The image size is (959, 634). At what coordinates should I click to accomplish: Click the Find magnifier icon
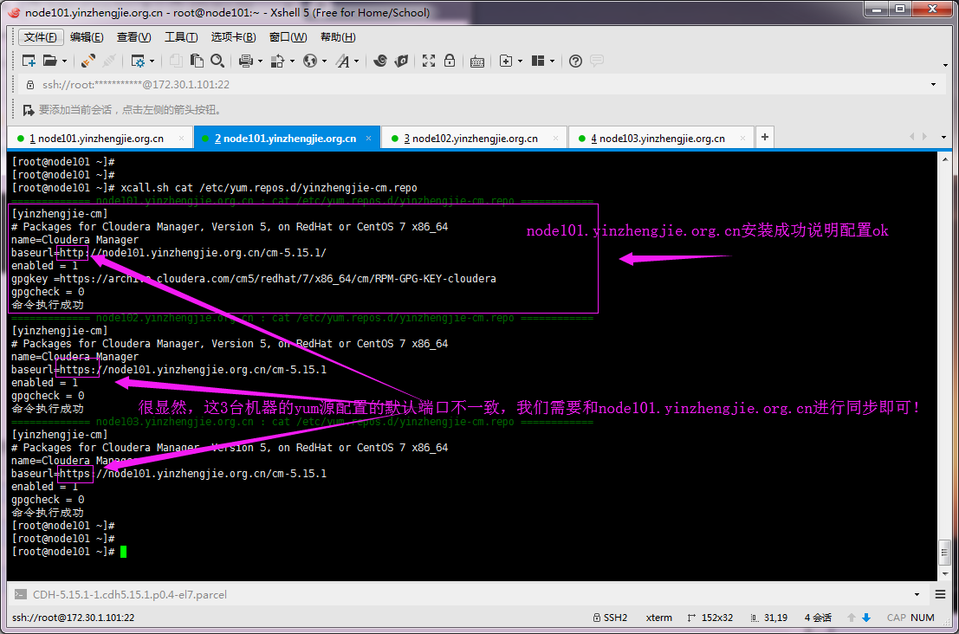[217, 61]
